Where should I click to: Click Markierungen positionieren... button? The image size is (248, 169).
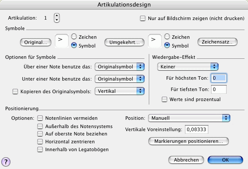[x=188, y=141]
